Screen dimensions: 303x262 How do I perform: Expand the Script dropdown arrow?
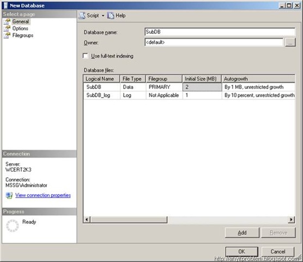coord(103,15)
